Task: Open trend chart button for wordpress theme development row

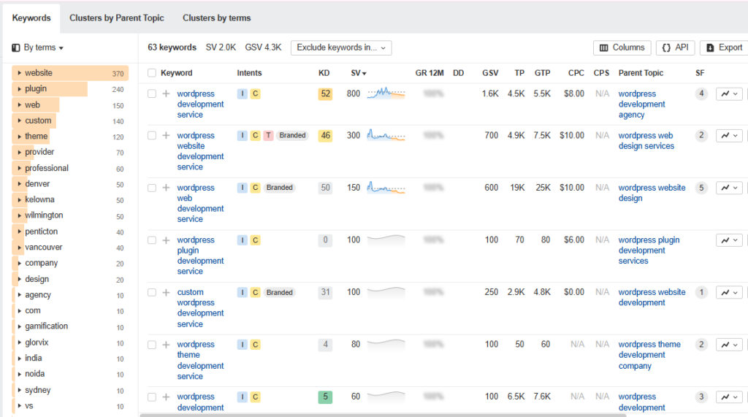Action: (729, 345)
